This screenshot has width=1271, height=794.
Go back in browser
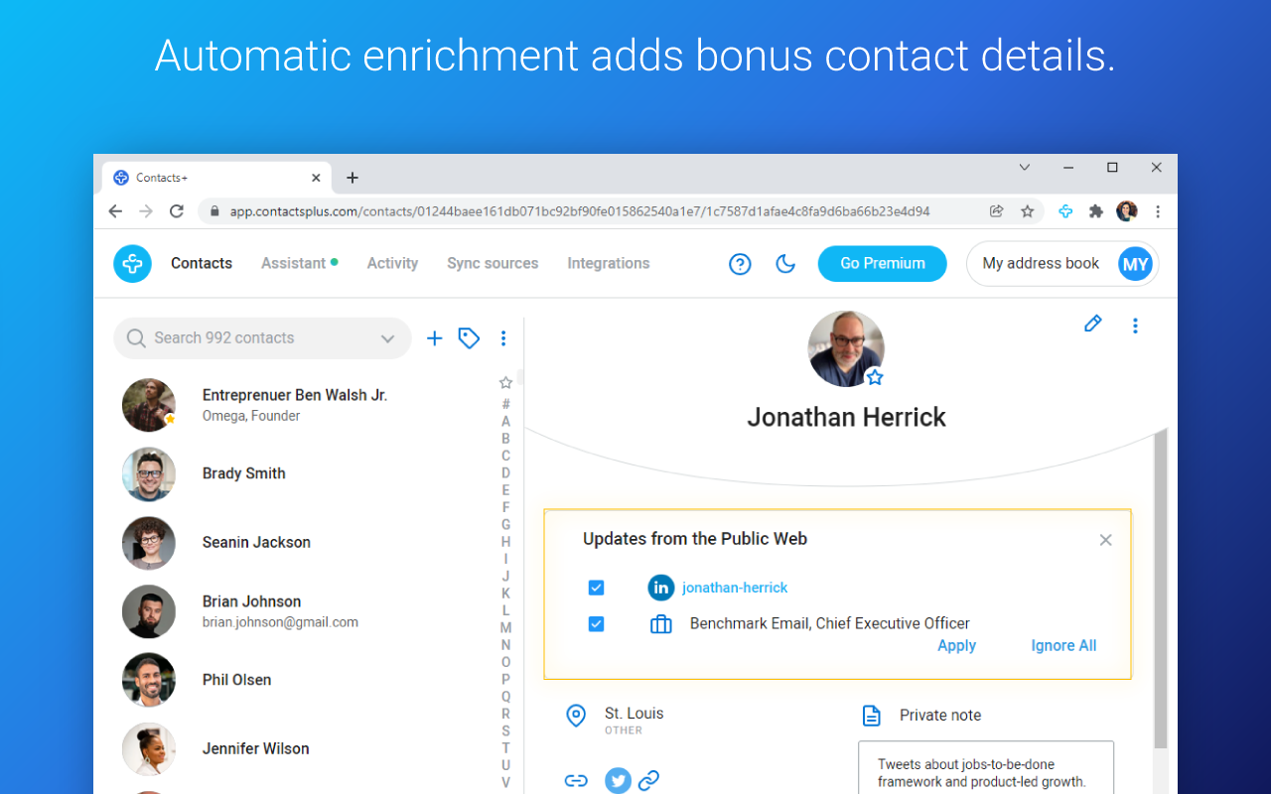click(115, 211)
